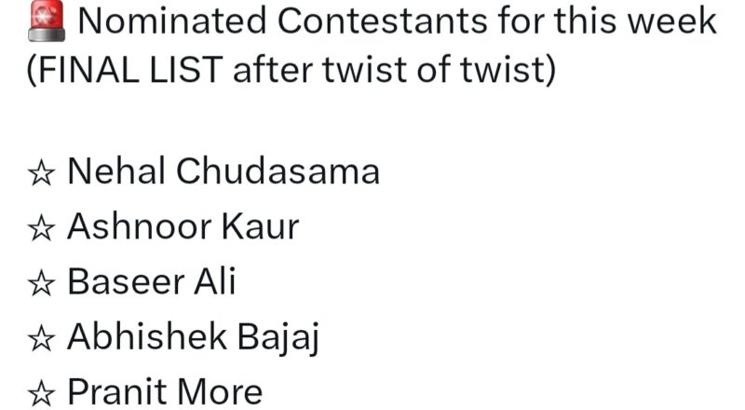Select the first name Baseer
Image resolution: width=745 pixels, height=410 pixels.
[126, 281]
